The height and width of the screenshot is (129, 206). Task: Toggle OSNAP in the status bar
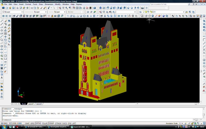coord(51,123)
